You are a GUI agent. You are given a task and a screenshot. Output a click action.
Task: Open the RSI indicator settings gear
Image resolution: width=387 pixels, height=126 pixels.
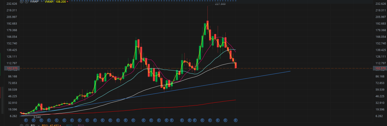(21, 125)
